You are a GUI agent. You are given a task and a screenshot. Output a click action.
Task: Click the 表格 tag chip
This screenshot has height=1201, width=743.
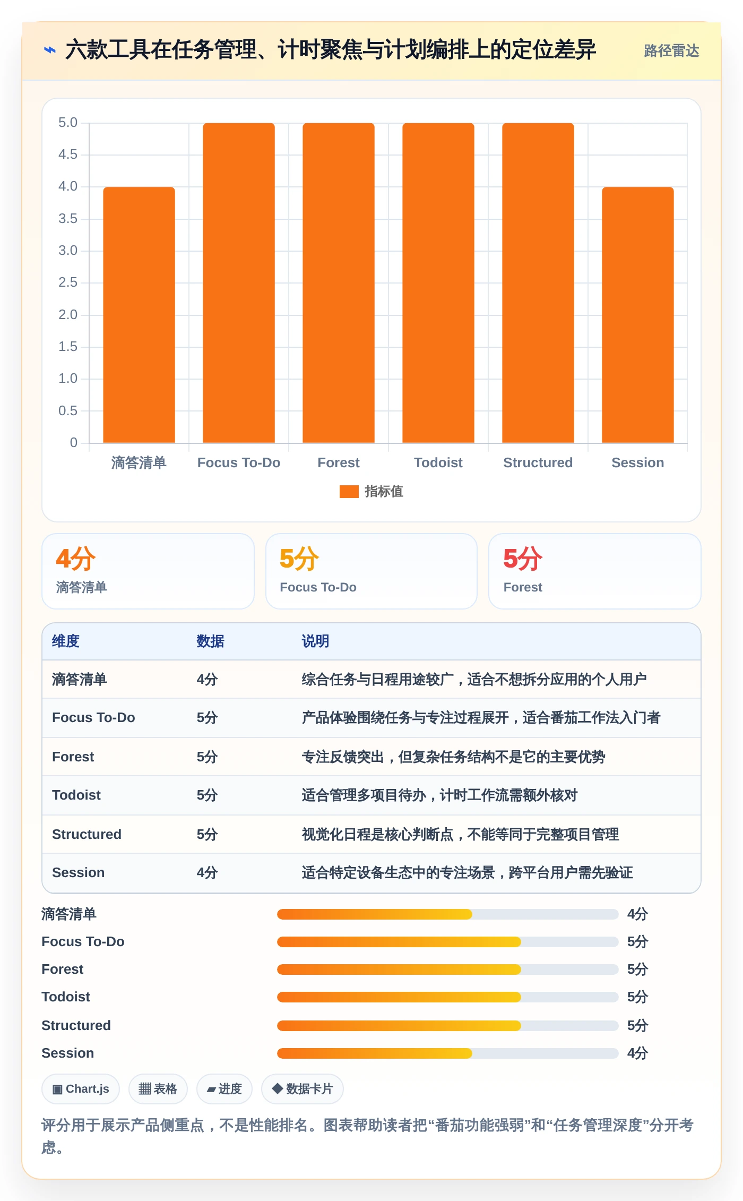(158, 1089)
